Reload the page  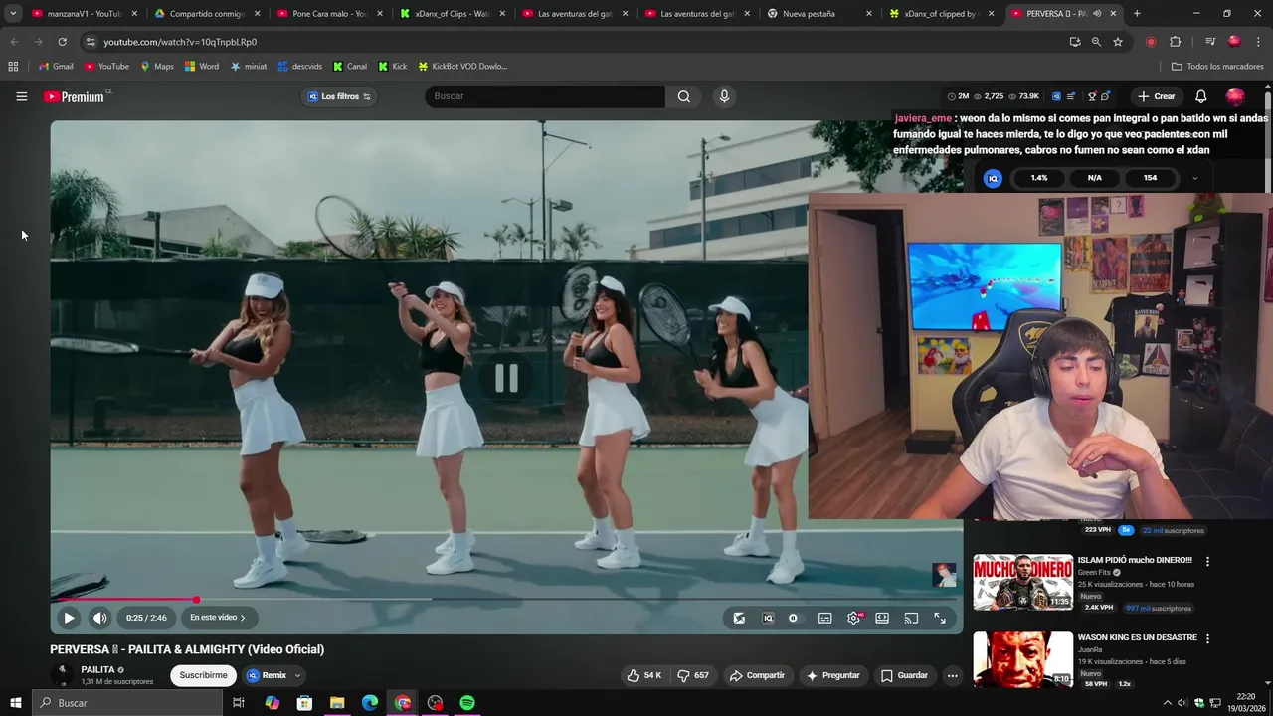click(x=62, y=42)
